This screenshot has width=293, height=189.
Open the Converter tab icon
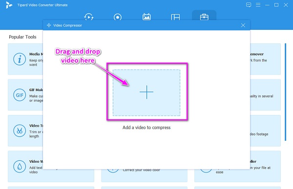89,17
